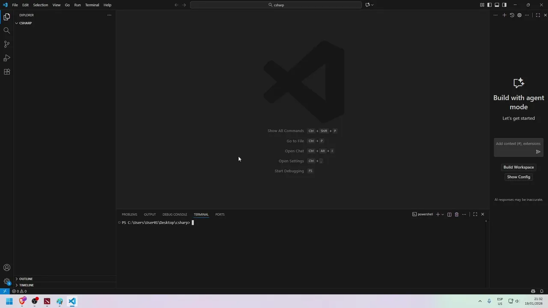Open terminal panel more actions ellipsis
This screenshot has width=548, height=308.
tap(464, 214)
